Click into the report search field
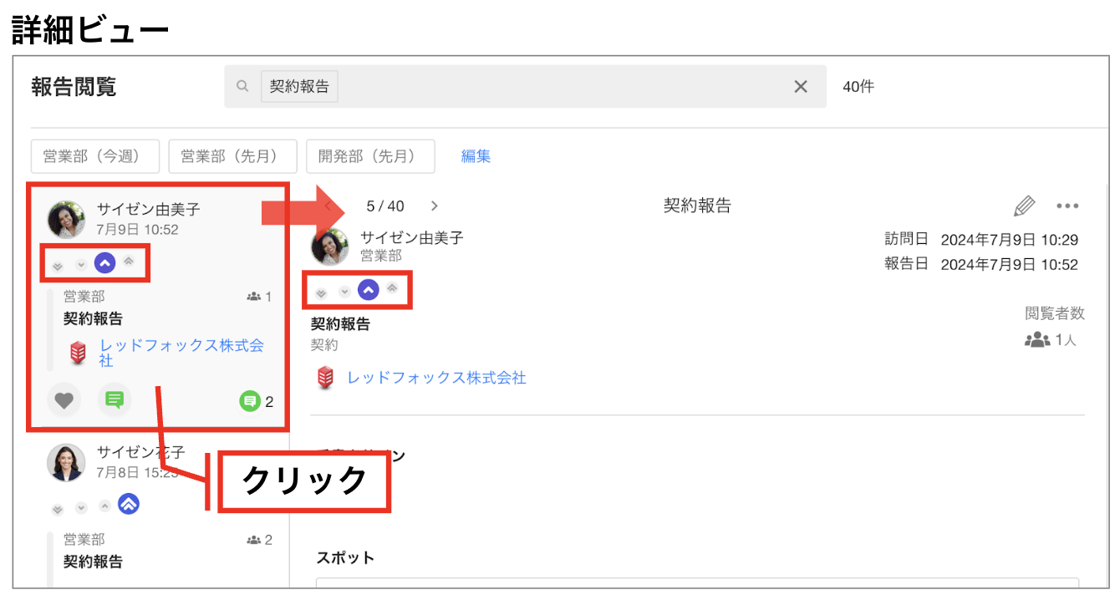This screenshot has height=600, width=1120. (525, 86)
